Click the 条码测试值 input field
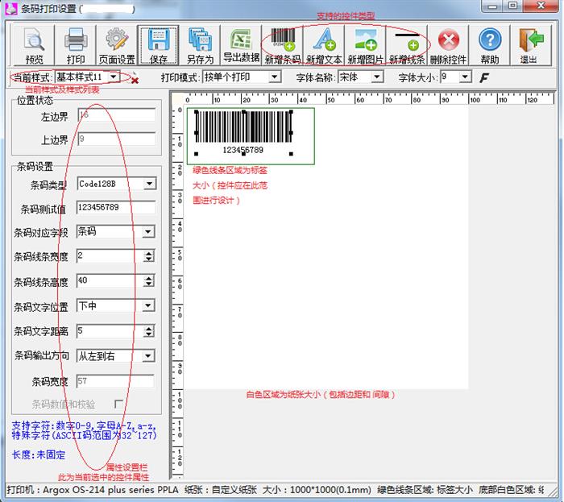This screenshot has width=564, height=502. pos(115,208)
